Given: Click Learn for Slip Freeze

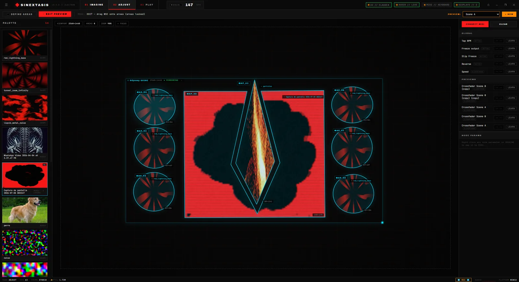Looking at the screenshot, I should 511,56.
